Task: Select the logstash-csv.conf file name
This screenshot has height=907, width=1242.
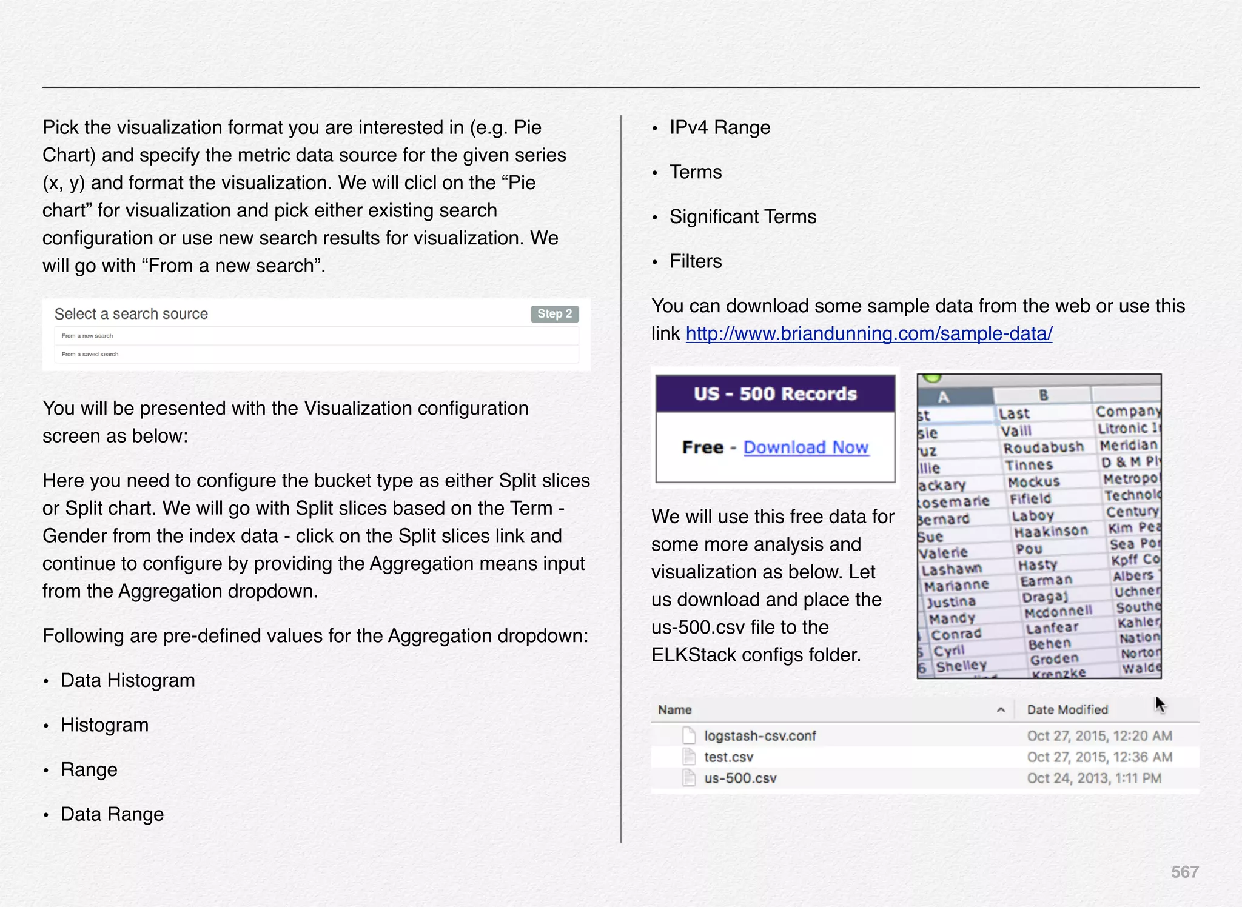Action: click(x=760, y=736)
